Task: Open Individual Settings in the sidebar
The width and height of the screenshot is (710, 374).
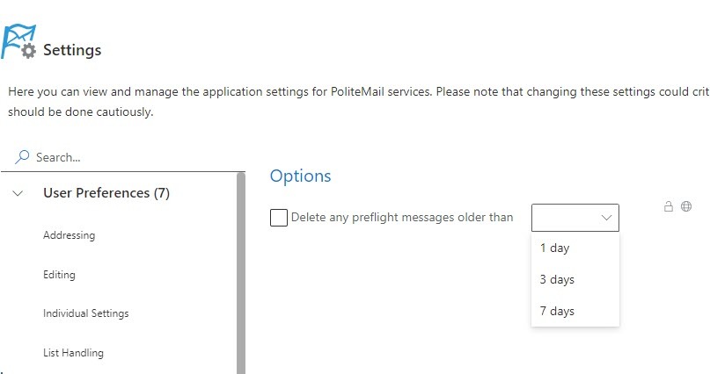Action: pyautogui.click(x=85, y=313)
